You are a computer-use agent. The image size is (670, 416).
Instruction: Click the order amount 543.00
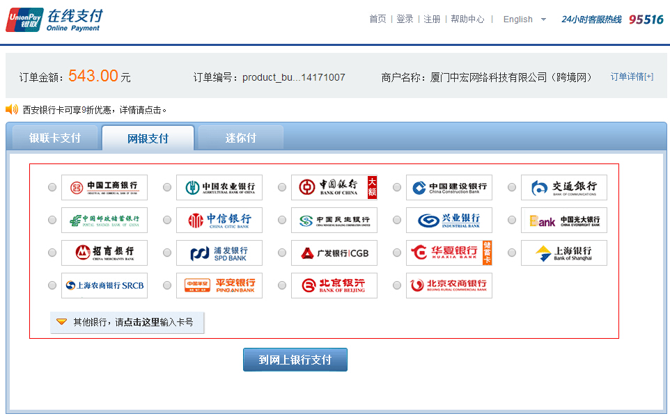[x=93, y=76]
